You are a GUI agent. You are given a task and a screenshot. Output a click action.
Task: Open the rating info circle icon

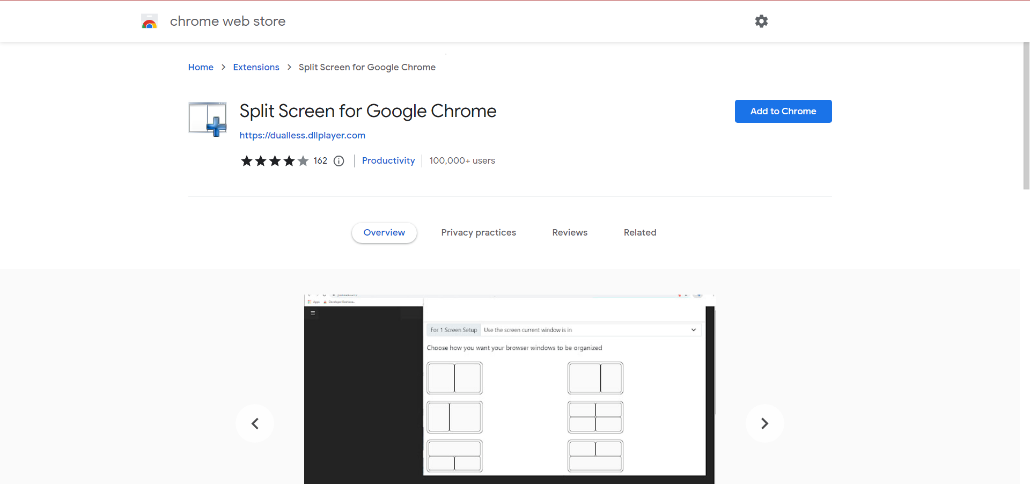pyautogui.click(x=339, y=161)
